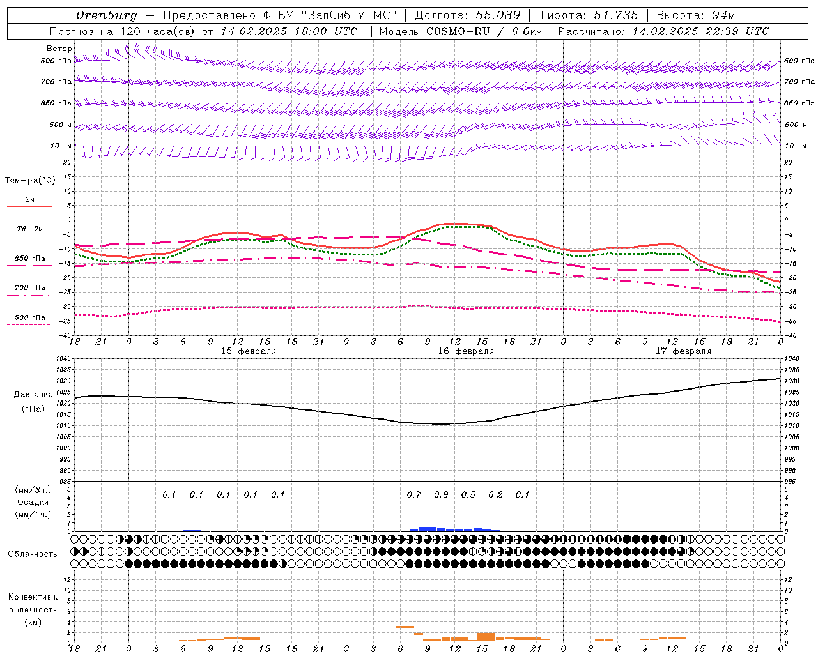Click the 0.5 precipitation value

tap(468, 494)
